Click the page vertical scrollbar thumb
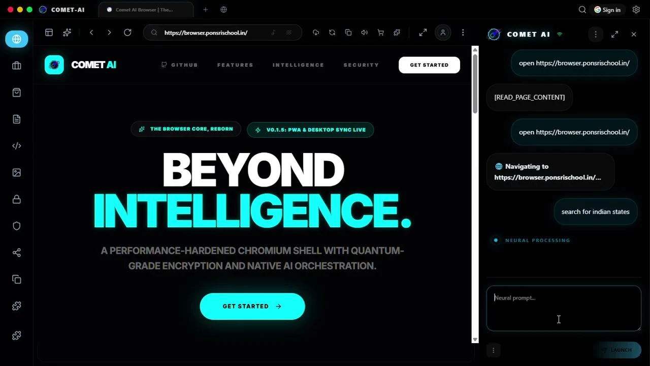Viewport: 650px width, 366px height. (475, 84)
